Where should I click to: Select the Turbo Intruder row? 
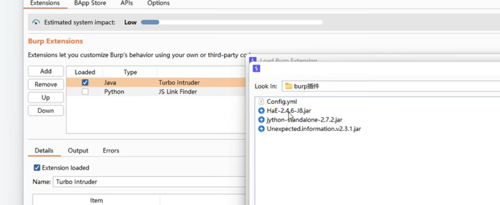156,83
